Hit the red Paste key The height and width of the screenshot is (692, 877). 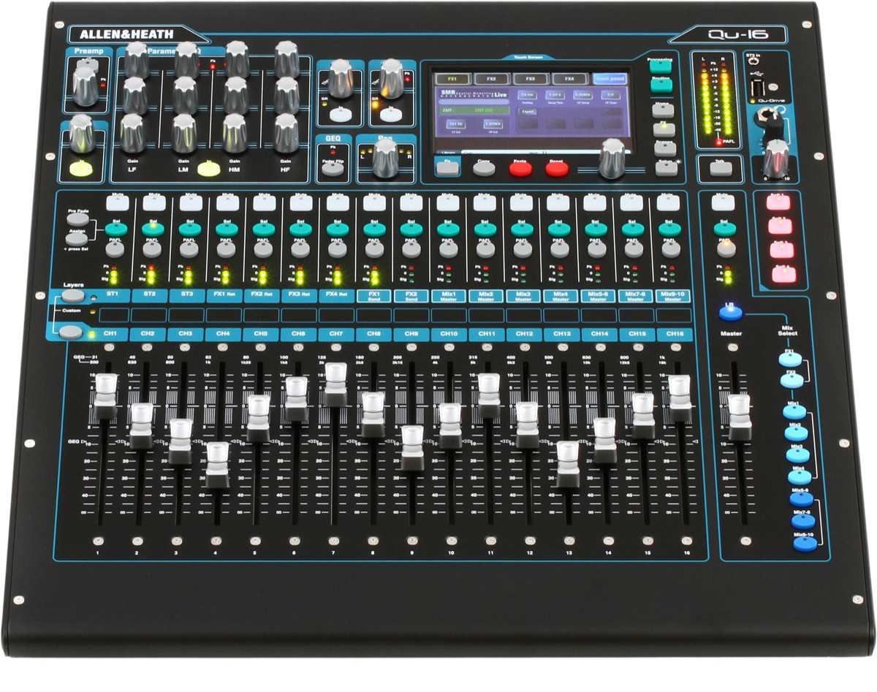pyautogui.click(x=520, y=169)
